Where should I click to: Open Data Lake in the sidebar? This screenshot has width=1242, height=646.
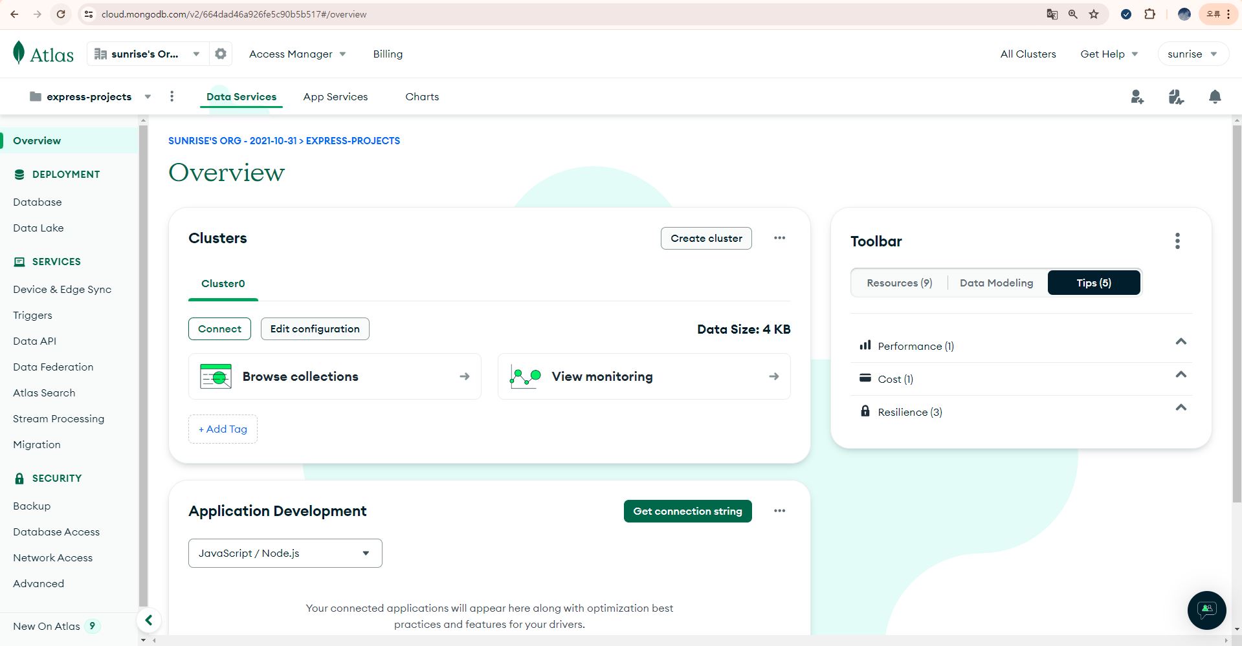point(38,228)
